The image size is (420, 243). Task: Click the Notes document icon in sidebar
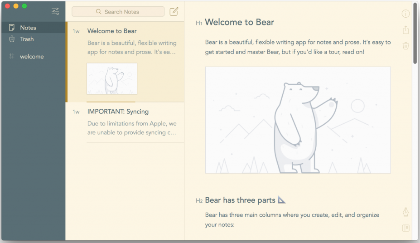coord(11,27)
